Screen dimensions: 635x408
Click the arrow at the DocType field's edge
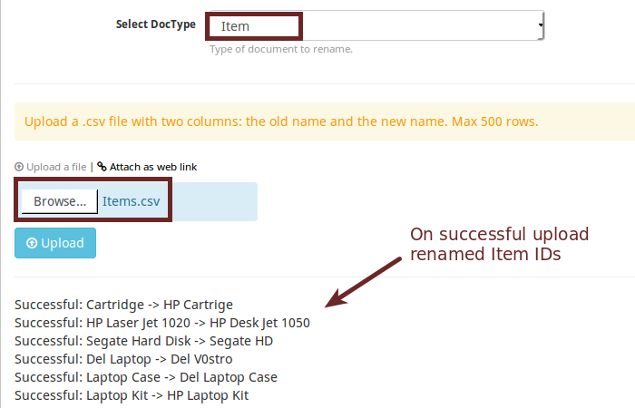click(x=542, y=27)
